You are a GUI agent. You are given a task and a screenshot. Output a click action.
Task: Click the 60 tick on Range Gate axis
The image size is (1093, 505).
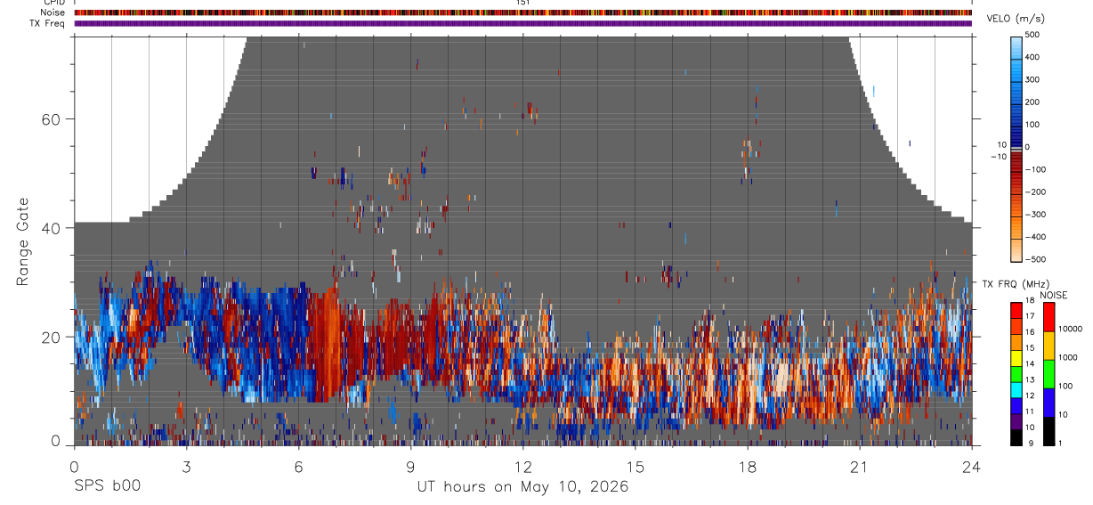(x=51, y=118)
